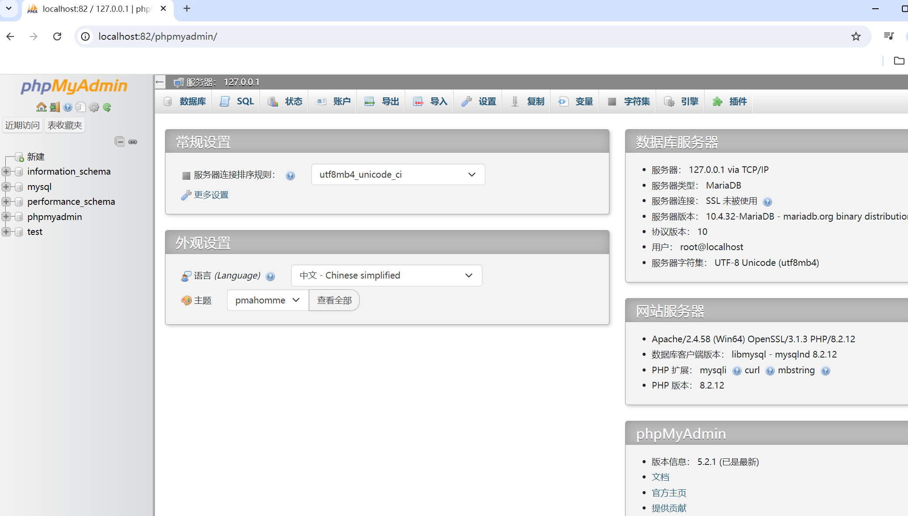The height and width of the screenshot is (516, 908).
Task: Click help icon next to SSL 未被使用
Action: 767,202
